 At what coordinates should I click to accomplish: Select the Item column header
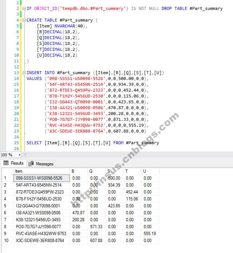(42, 171)
